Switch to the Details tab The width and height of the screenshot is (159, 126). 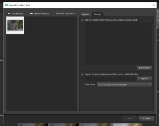pos(98,14)
